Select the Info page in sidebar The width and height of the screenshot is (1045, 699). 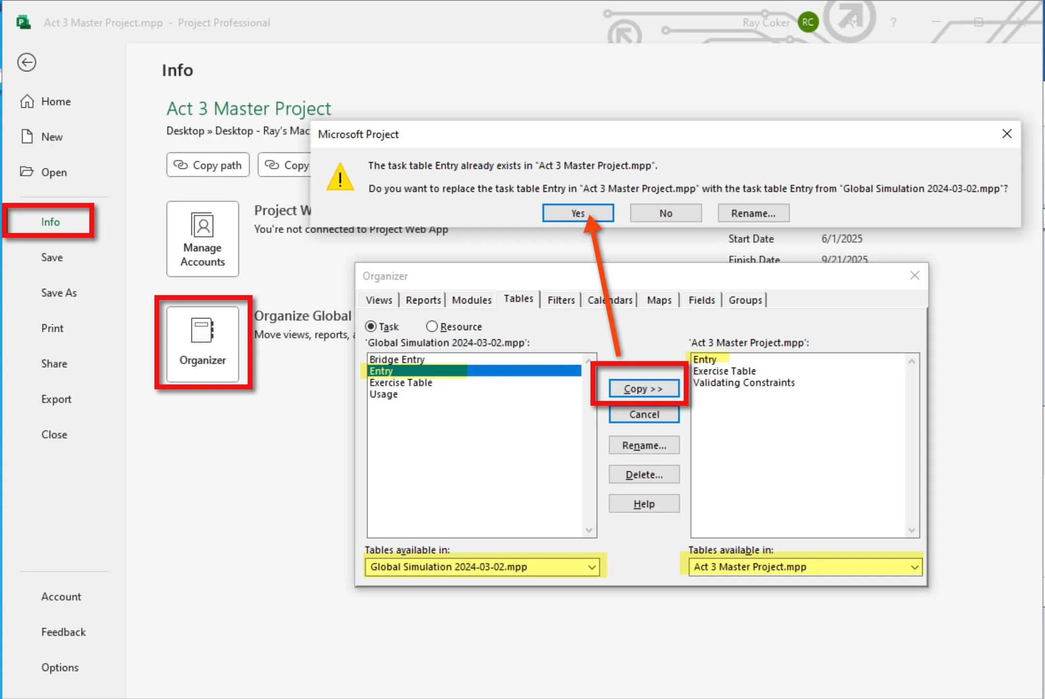click(50, 222)
